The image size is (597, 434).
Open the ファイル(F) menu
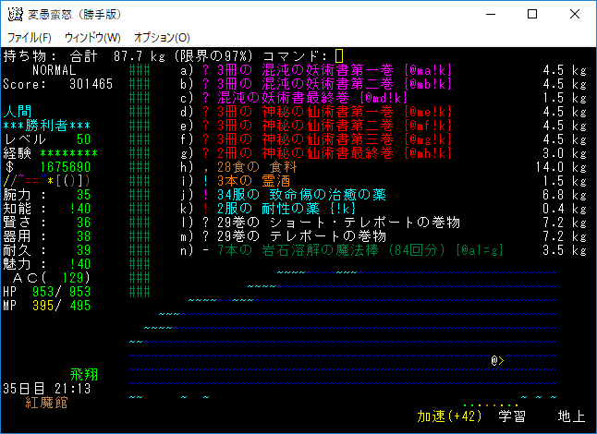click(30, 38)
